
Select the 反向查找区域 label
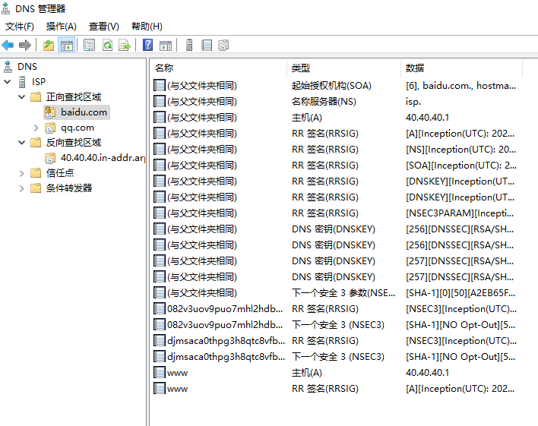[74, 142]
